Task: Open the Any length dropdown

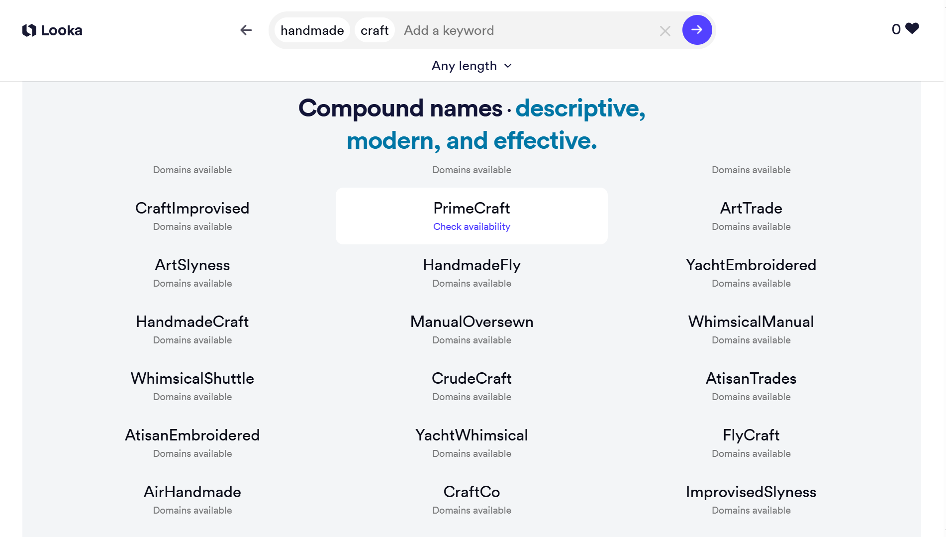Action: point(472,66)
